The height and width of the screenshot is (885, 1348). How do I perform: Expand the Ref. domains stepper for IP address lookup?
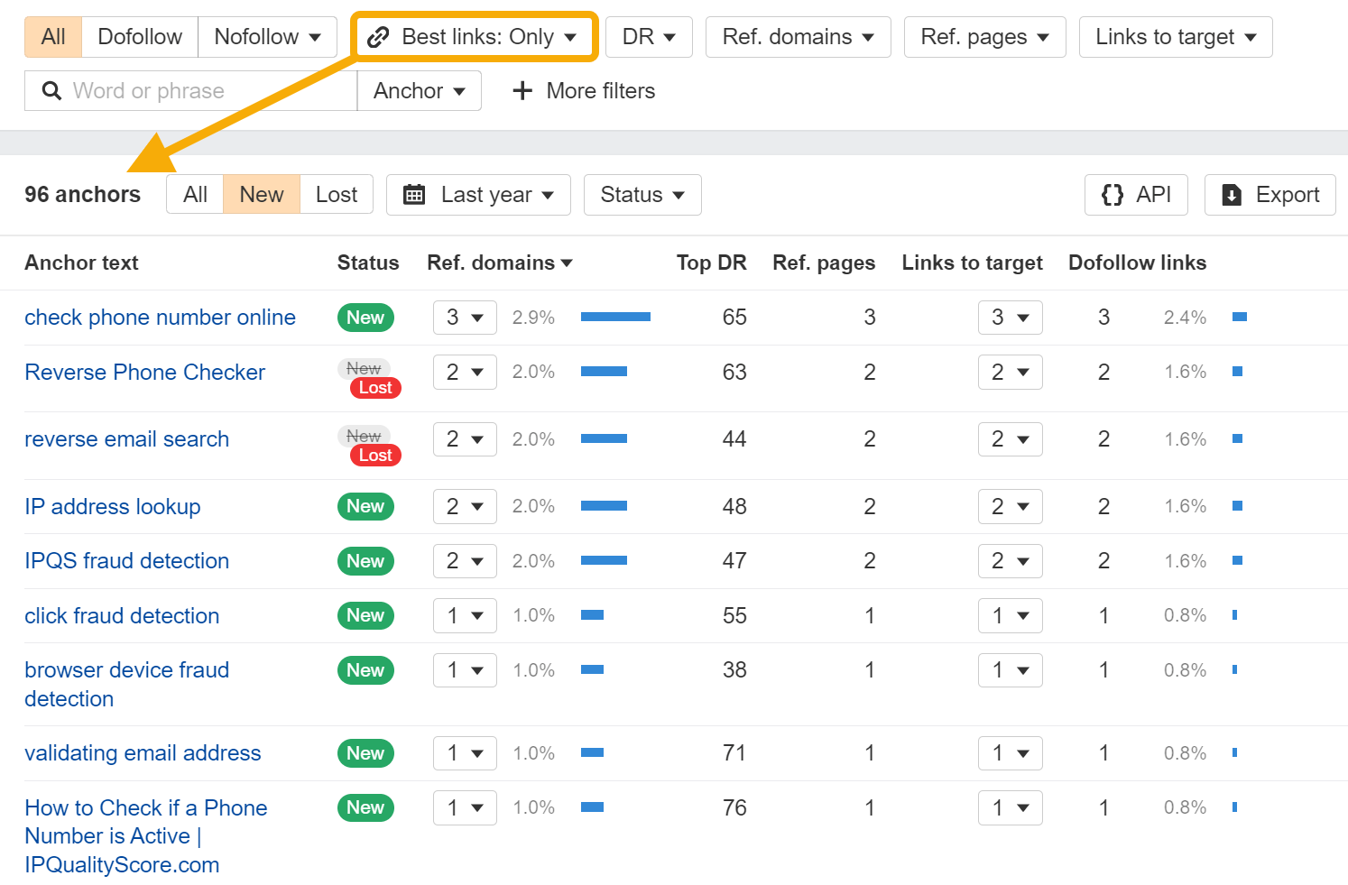465,506
